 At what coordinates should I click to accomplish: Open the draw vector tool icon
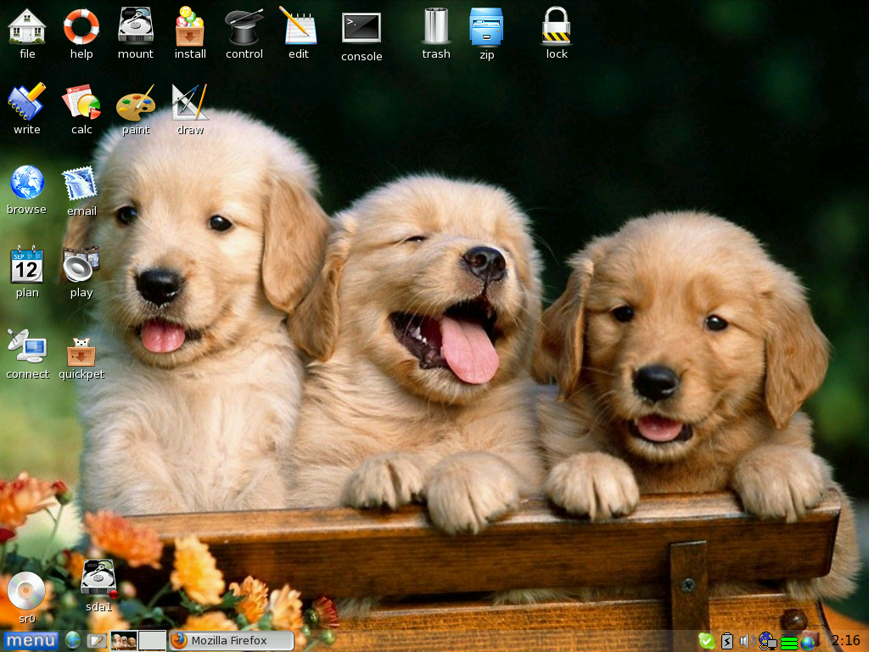189,102
